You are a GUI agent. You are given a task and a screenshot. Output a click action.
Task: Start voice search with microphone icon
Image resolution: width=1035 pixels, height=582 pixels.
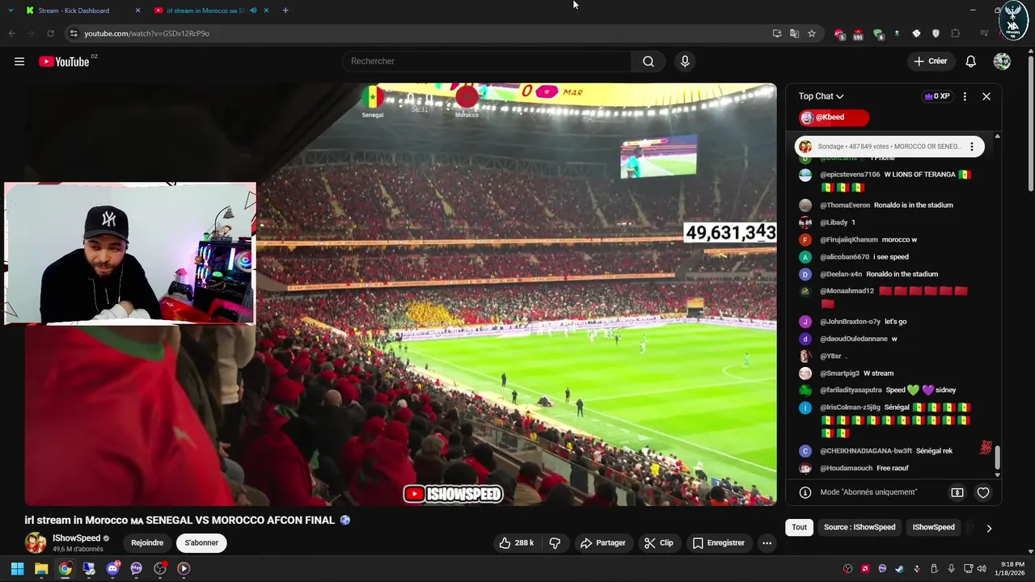coord(685,61)
